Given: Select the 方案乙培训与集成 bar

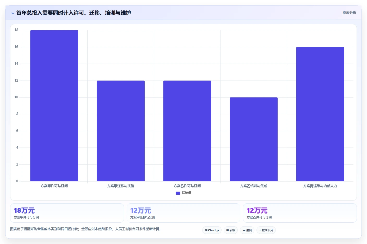Looking at the screenshot, I should pyautogui.click(x=254, y=139).
